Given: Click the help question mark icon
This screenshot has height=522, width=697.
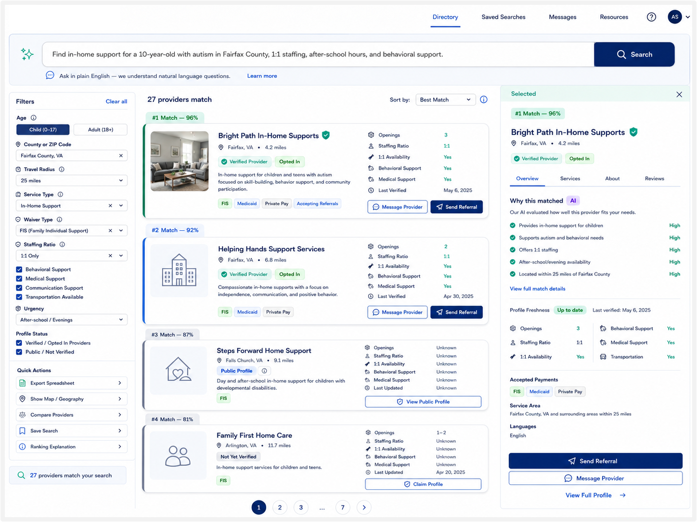Looking at the screenshot, I should (x=651, y=17).
